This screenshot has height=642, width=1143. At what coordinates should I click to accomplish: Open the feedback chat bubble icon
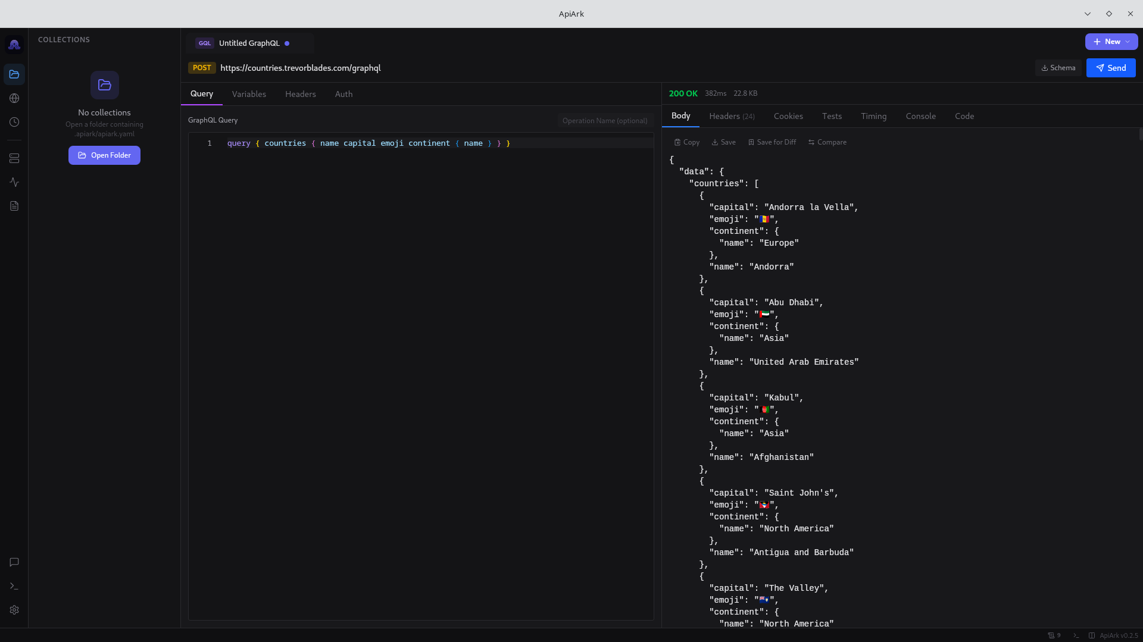(x=14, y=562)
